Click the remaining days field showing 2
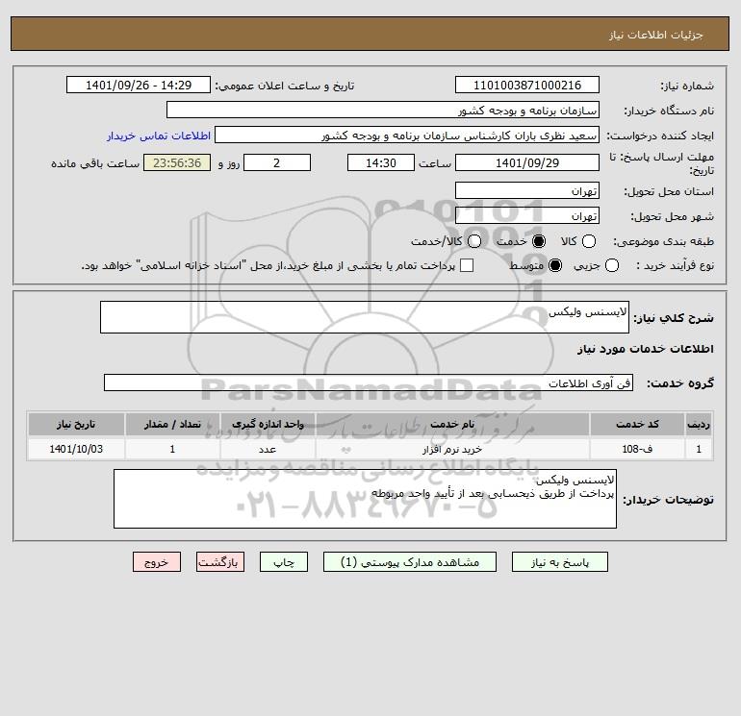The width and height of the screenshot is (741, 716). click(277, 162)
